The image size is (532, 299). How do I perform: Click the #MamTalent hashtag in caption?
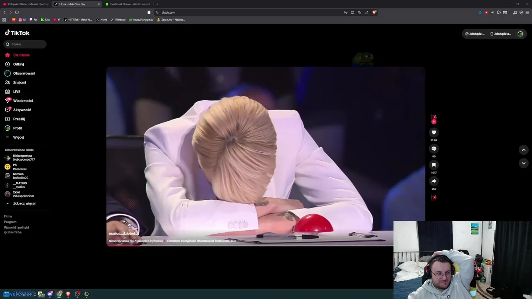pos(205,241)
